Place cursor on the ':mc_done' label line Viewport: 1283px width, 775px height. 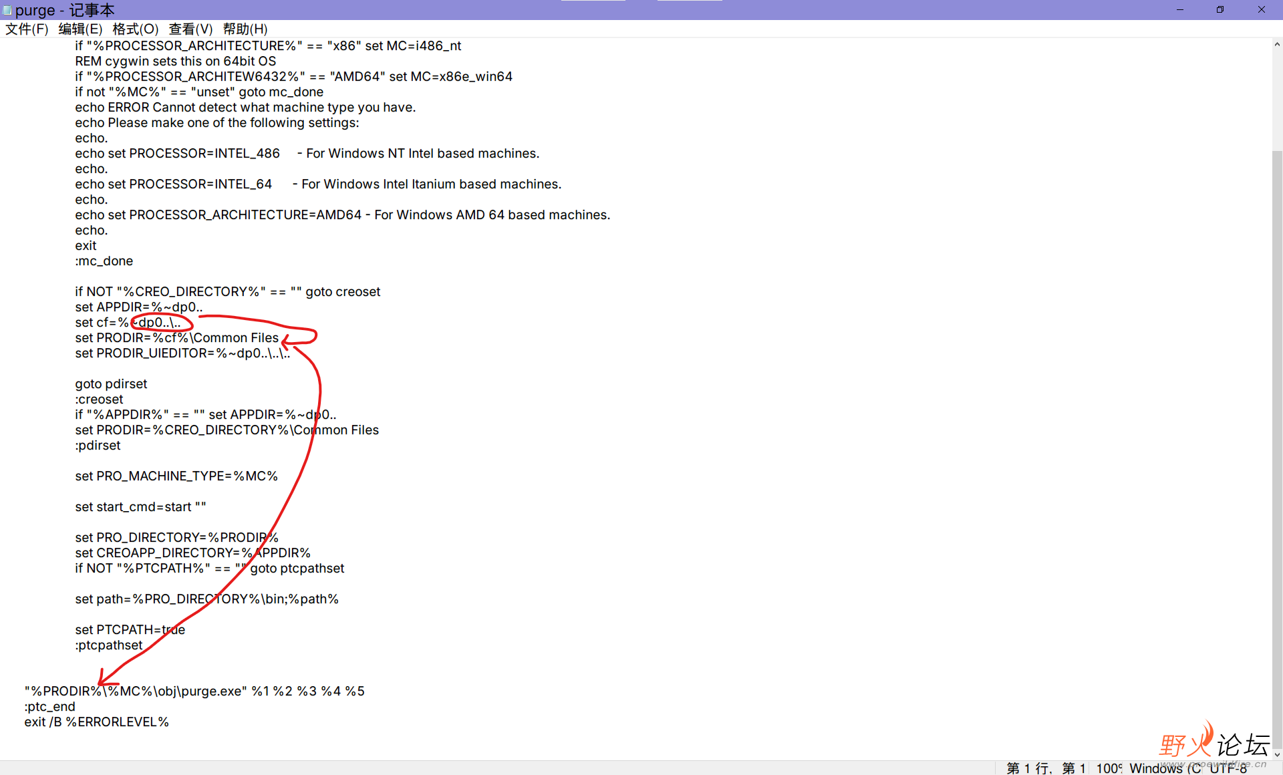pos(104,261)
